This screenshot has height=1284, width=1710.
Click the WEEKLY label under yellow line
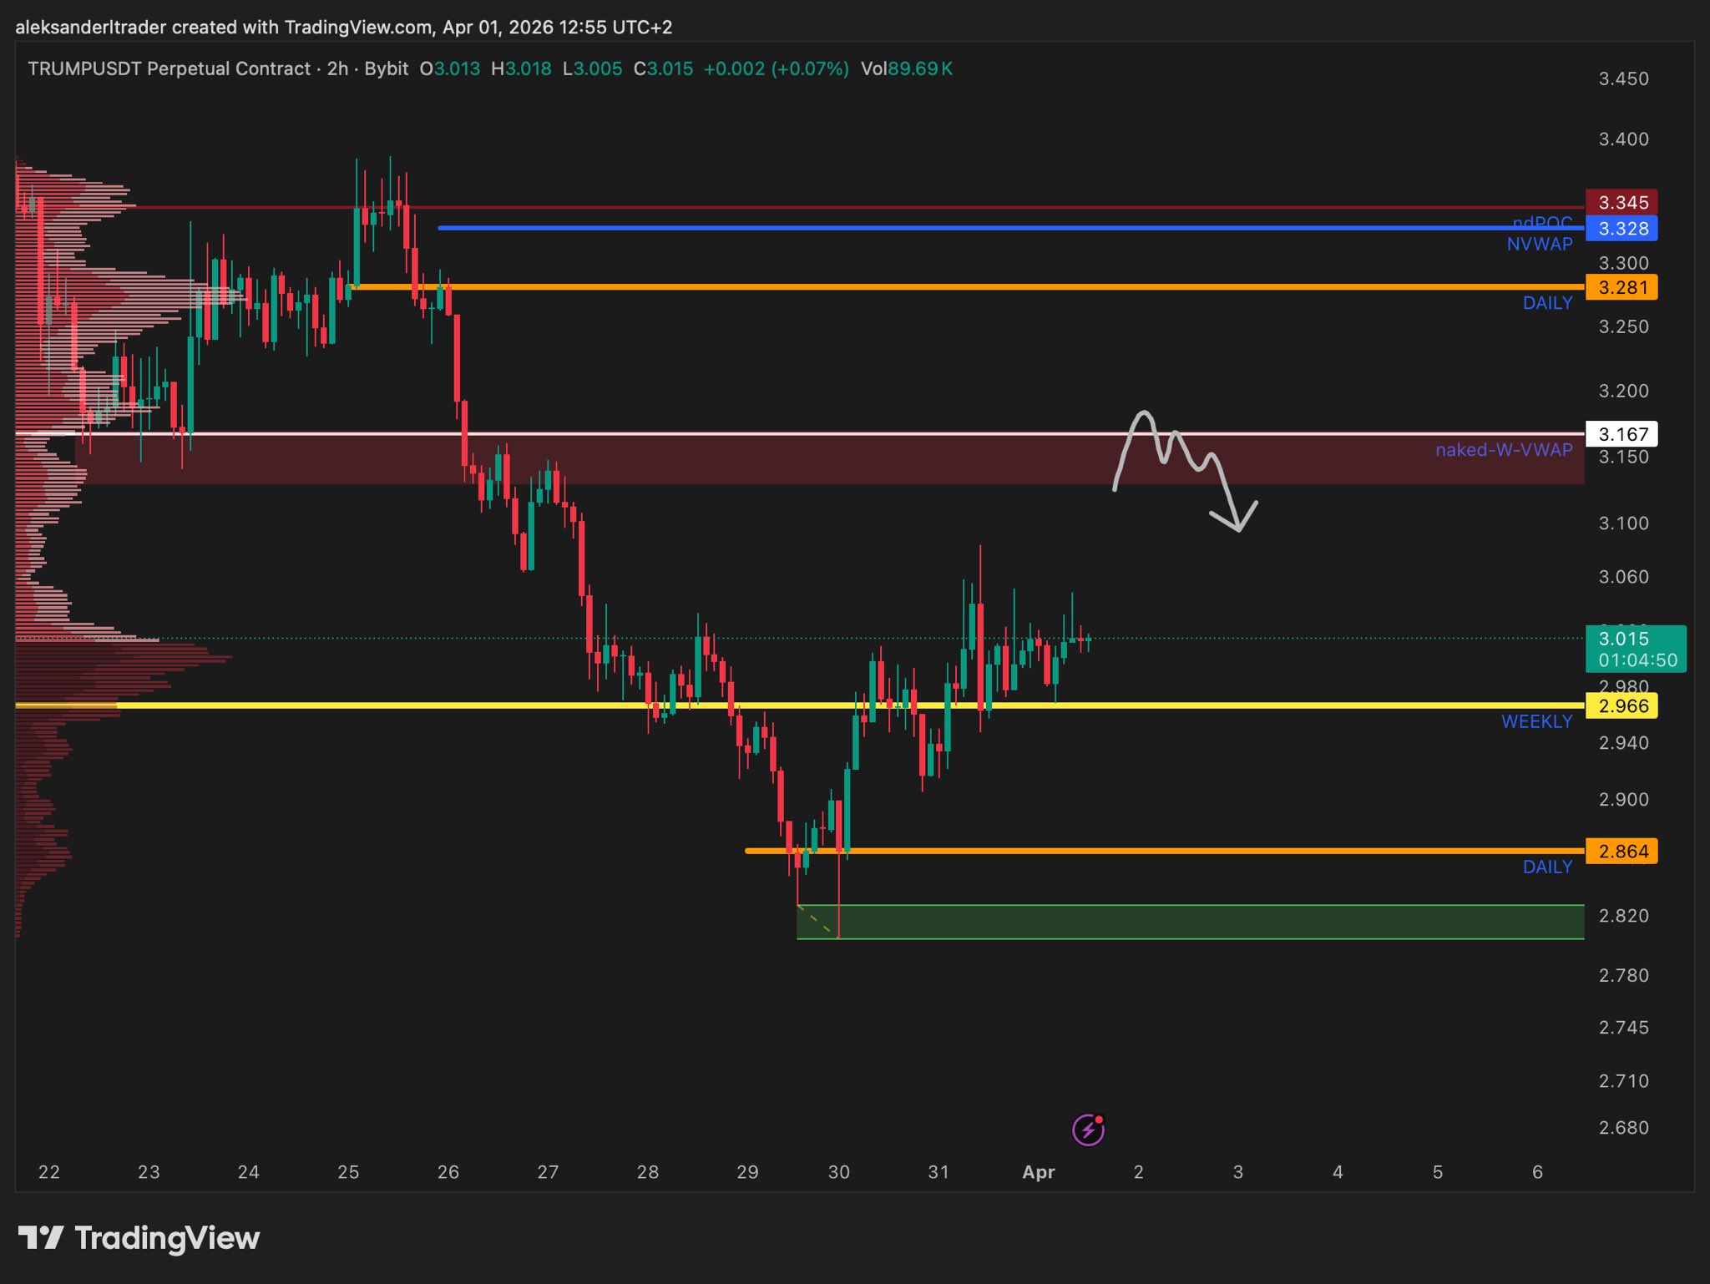click(x=1536, y=721)
